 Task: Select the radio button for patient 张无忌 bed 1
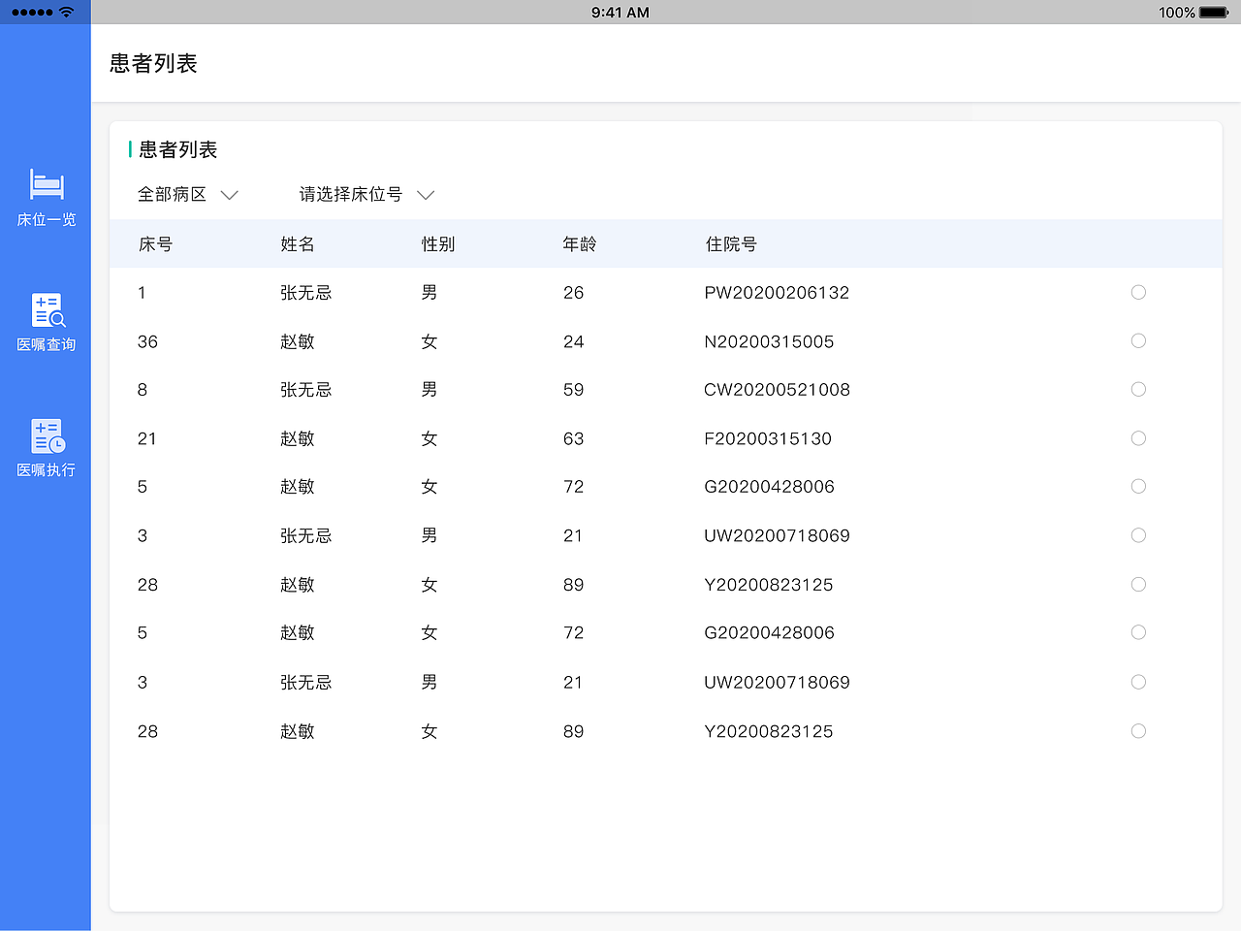[1138, 292]
